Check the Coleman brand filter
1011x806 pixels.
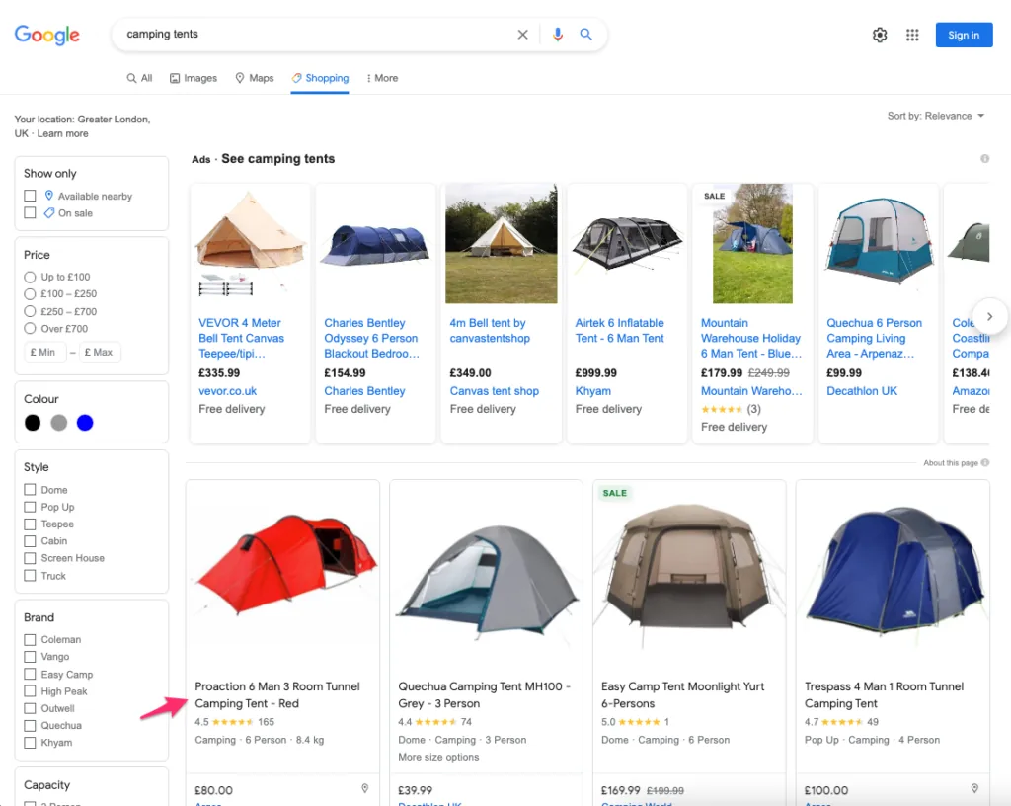(x=31, y=640)
